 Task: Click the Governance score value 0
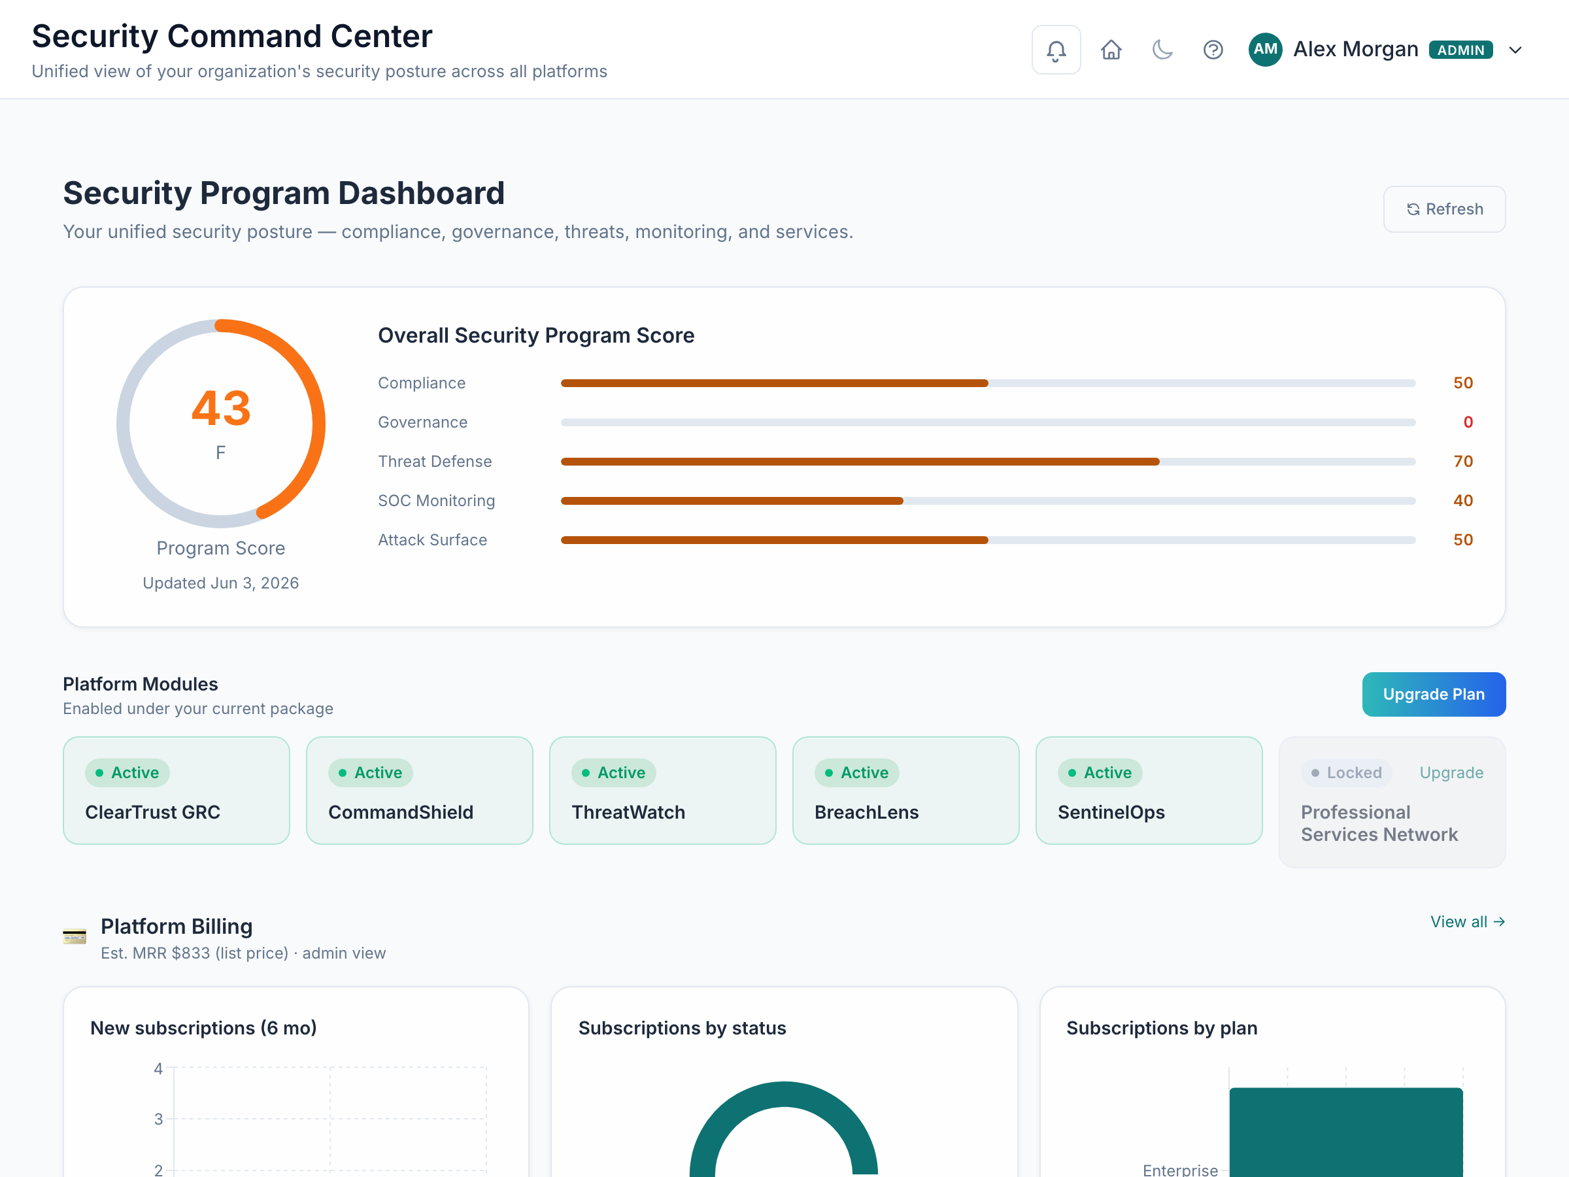1468,422
